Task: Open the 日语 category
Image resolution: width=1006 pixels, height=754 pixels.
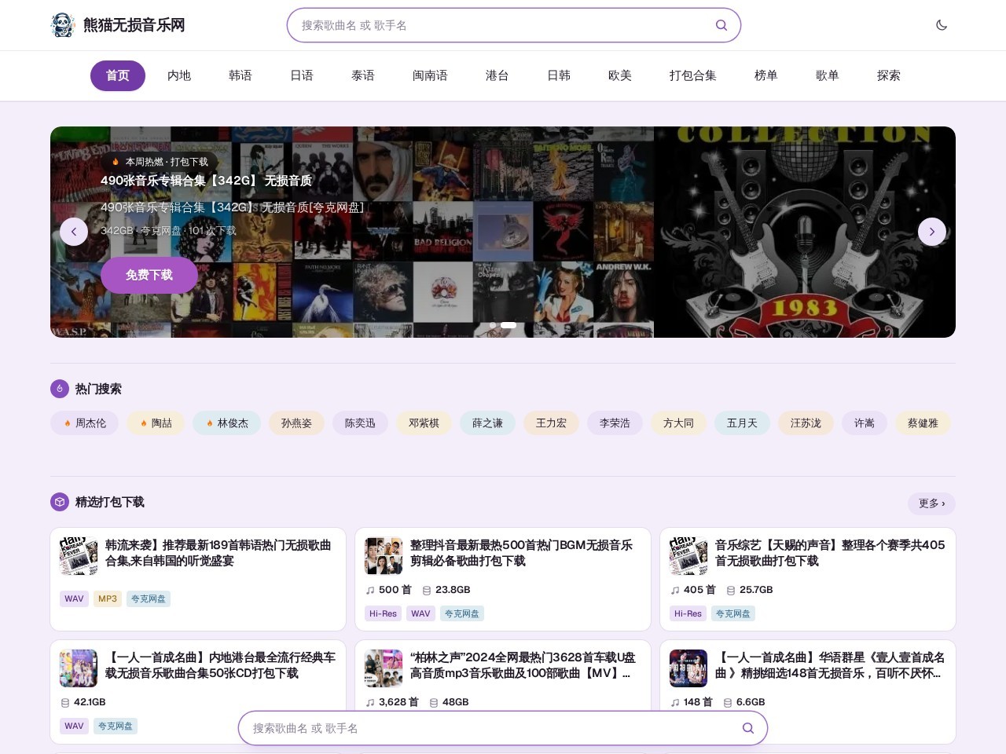Action: click(302, 75)
